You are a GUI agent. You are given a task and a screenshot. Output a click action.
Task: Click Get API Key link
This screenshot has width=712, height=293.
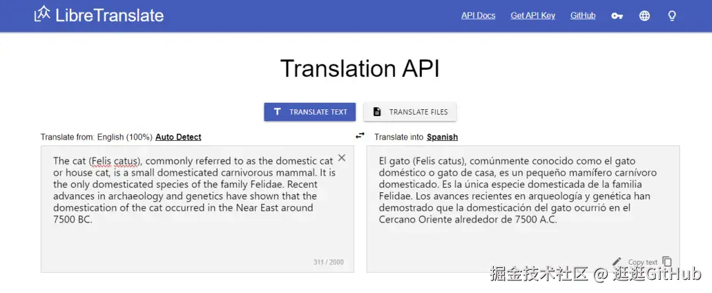point(533,16)
